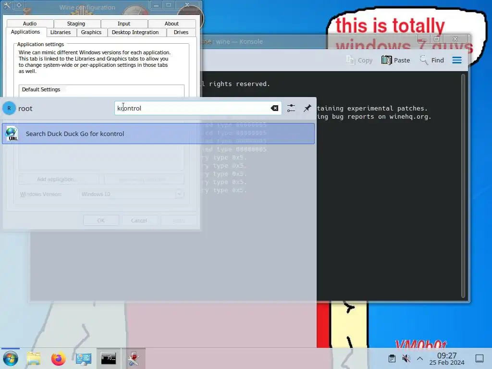The width and height of the screenshot is (492, 369).
Task: Switch to the Libraries tab
Action: [61, 32]
